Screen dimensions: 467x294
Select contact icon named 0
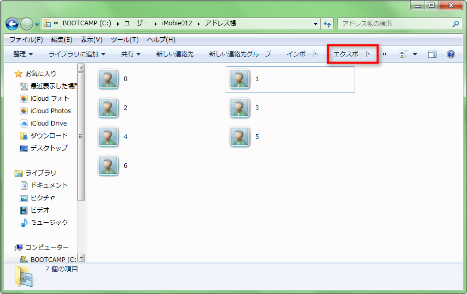[108, 79]
